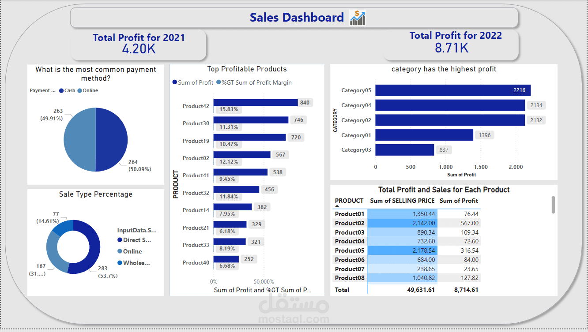Select the Product07 table row label
This screenshot has height=332, width=588.
350,269
